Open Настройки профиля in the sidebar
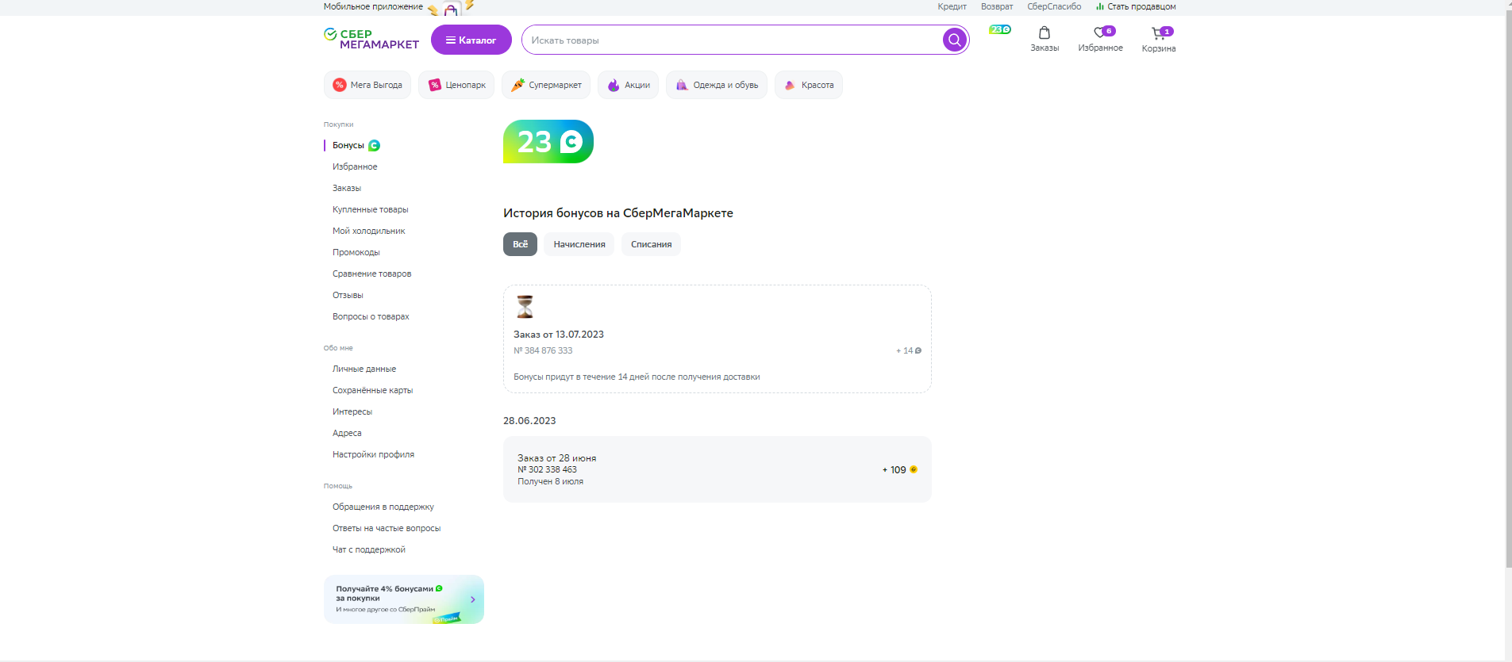1512x662 pixels. 373,455
